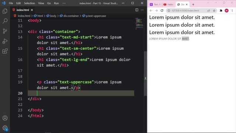Click the code minimap preview
Screen dimensions: 236x133
[x=139, y=24]
